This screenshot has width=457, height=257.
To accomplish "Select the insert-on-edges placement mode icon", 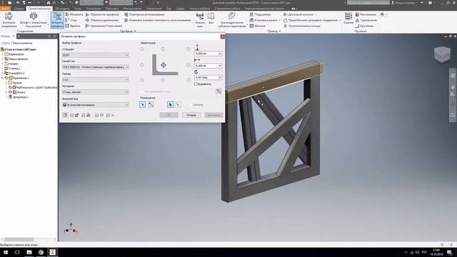I will [143, 104].
